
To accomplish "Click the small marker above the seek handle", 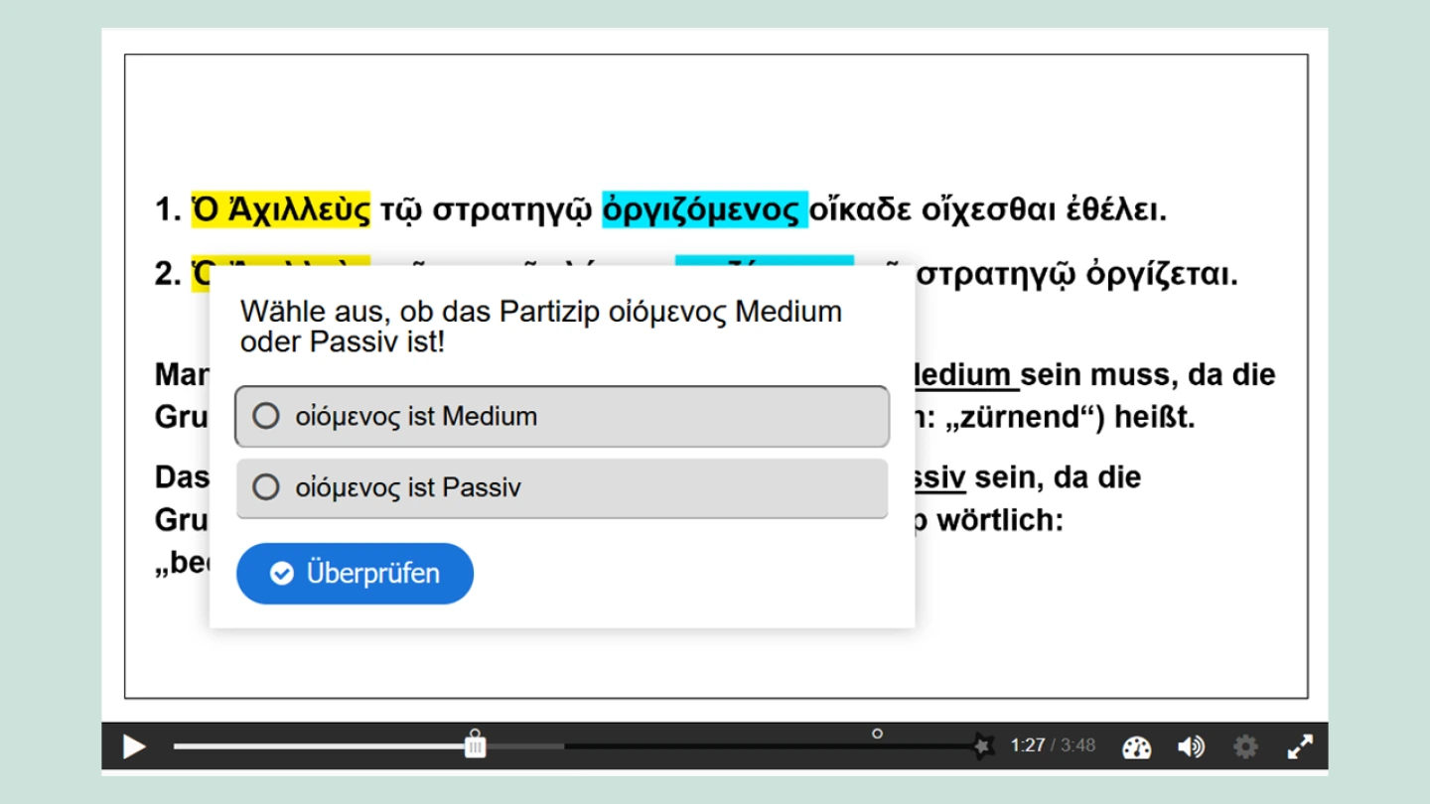I will [x=475, y=733].
